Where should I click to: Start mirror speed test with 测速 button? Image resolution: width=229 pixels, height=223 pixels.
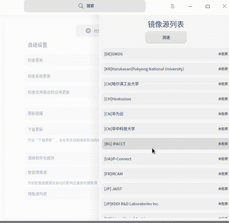click(166, 37)
